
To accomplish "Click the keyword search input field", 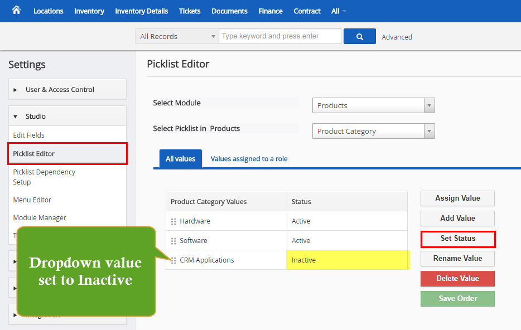I will tap(279, 36).
